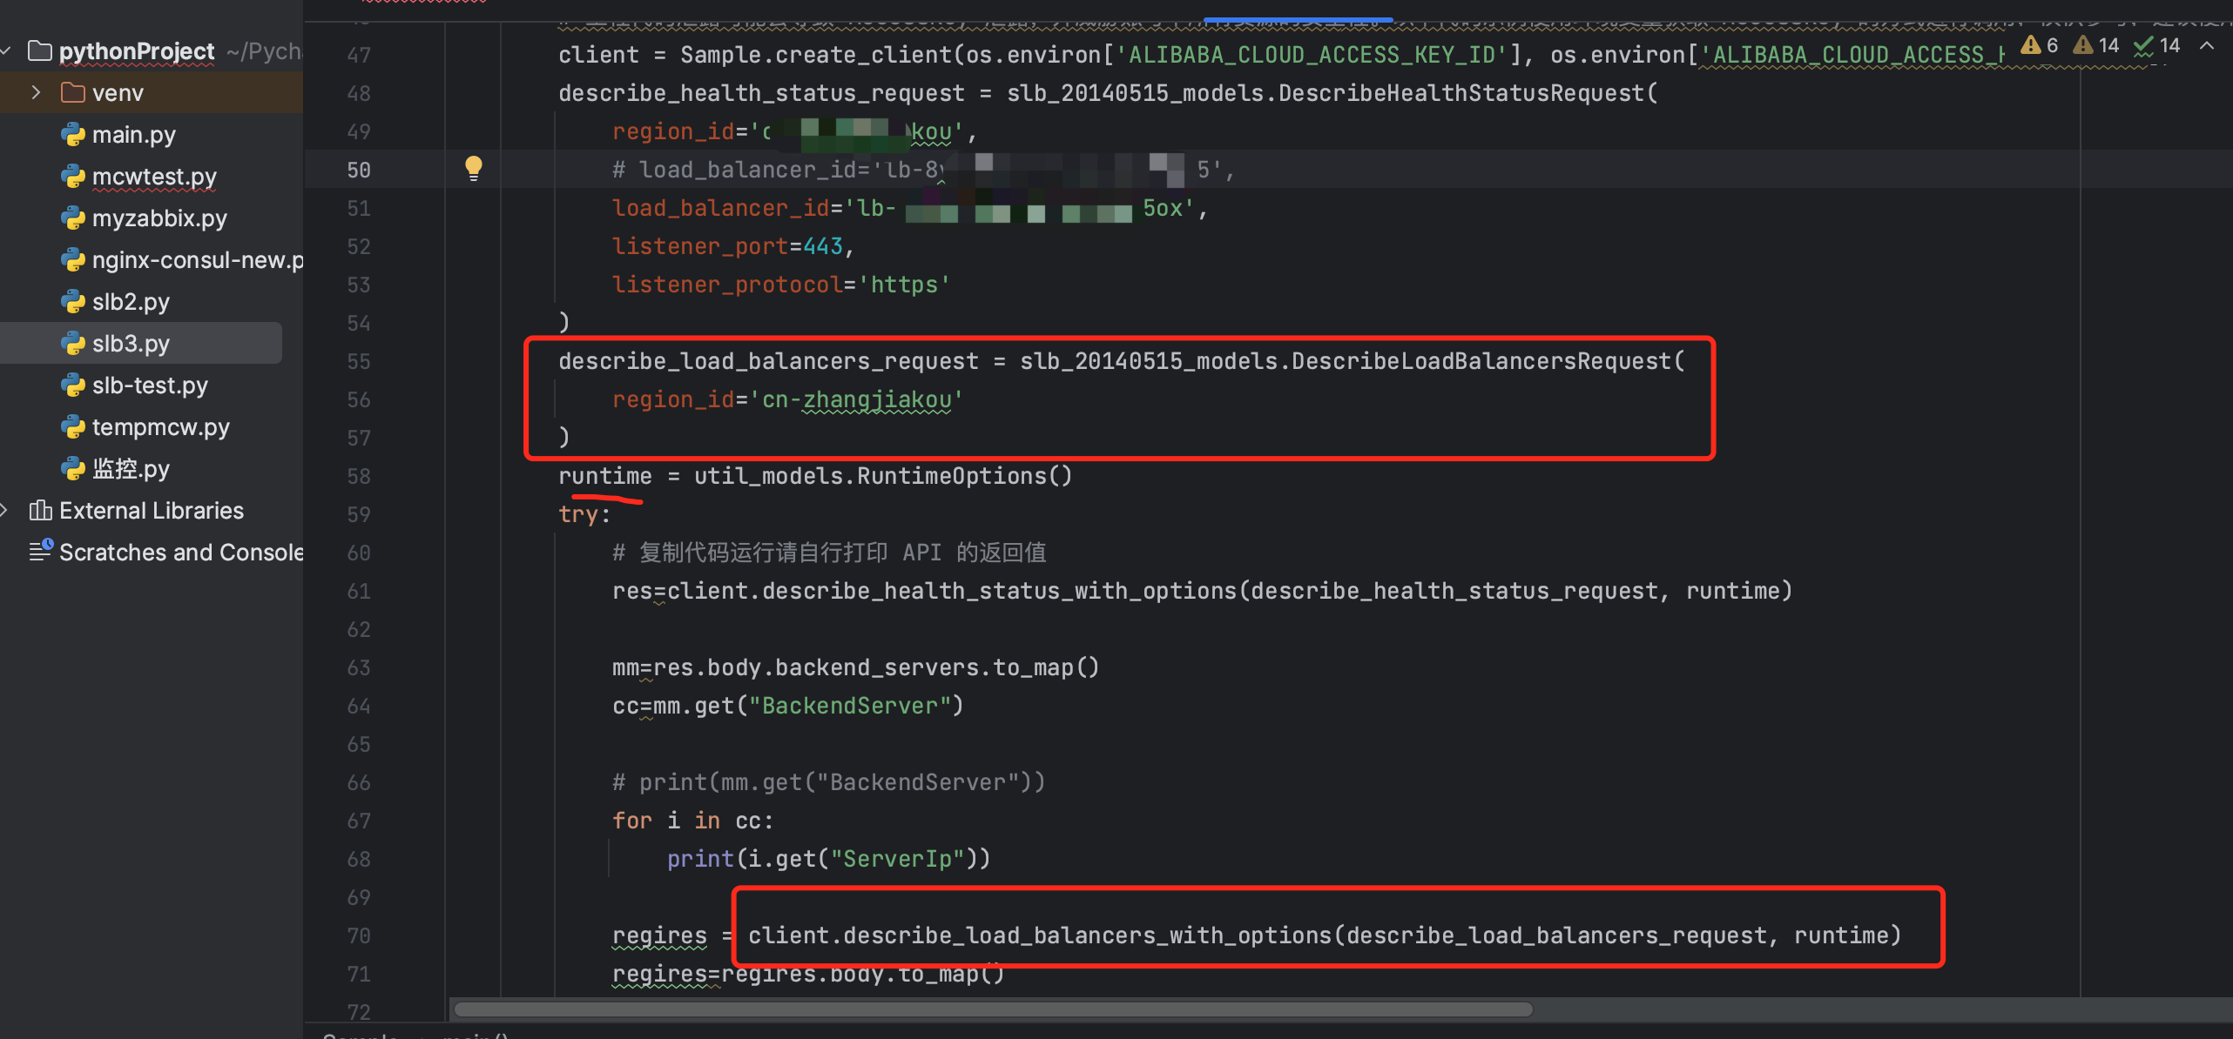2233x1039 pixels.
Task: Click the second warning indicator showing 14
Action: (x=2096, y=45)
